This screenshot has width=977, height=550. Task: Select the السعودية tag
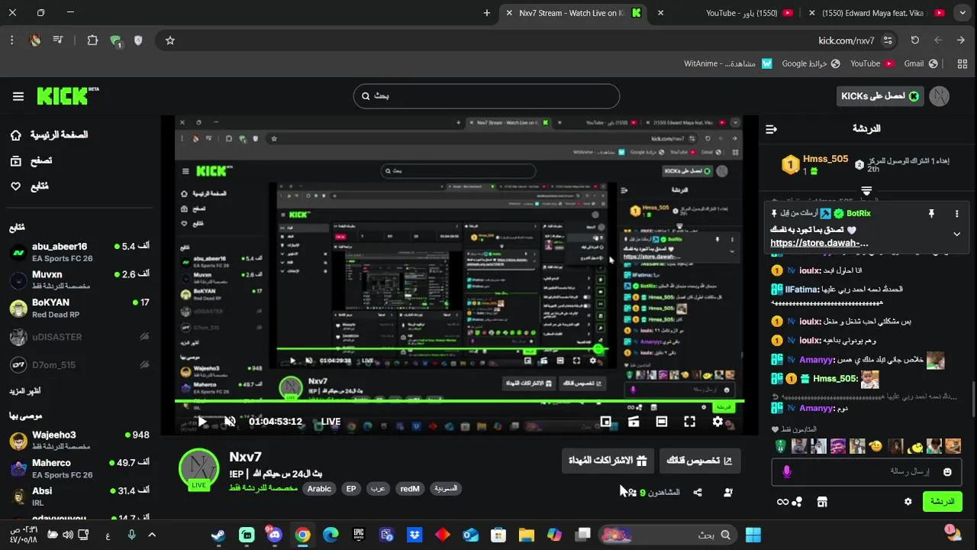point(446,489)
